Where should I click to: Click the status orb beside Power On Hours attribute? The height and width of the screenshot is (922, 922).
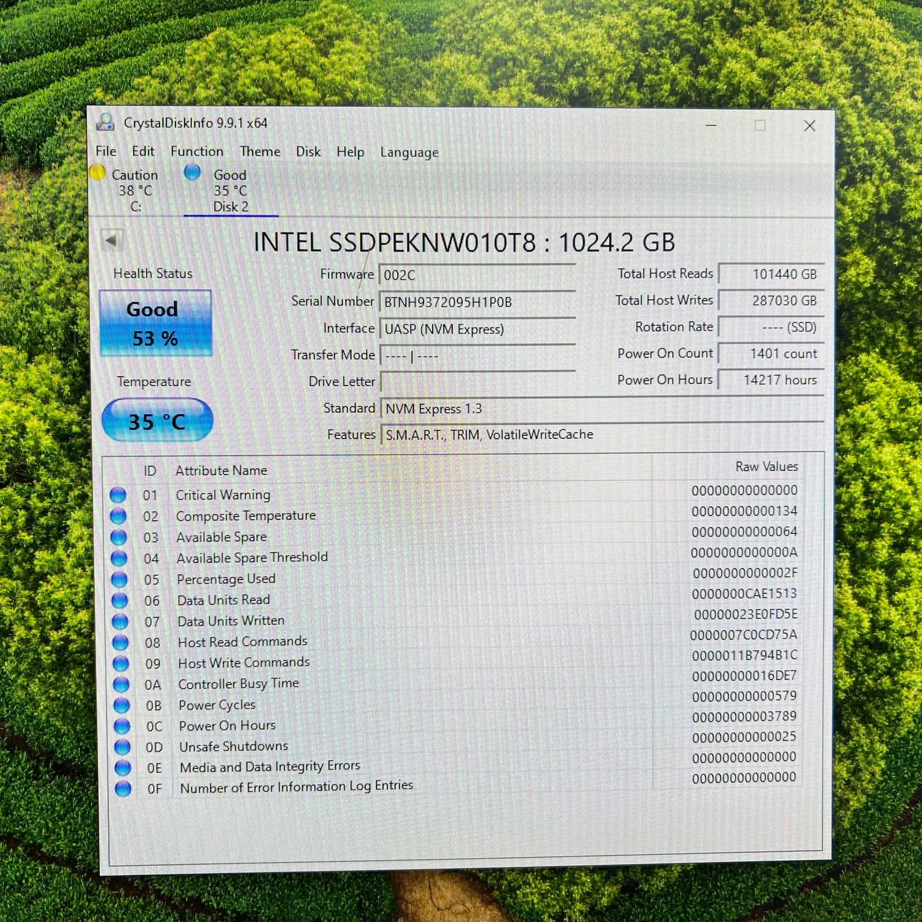122,726
